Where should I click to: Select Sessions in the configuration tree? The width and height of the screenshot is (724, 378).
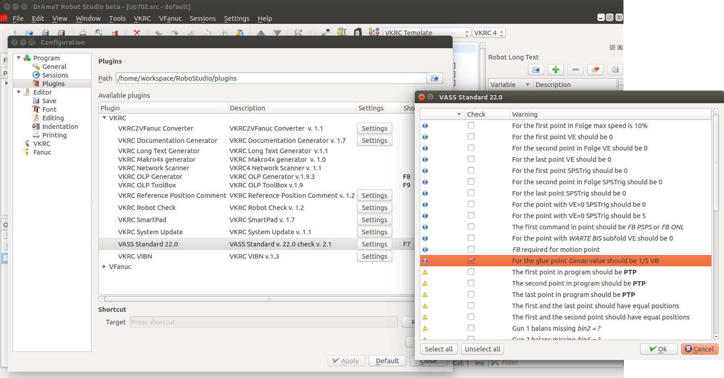[x=55, y=75]
